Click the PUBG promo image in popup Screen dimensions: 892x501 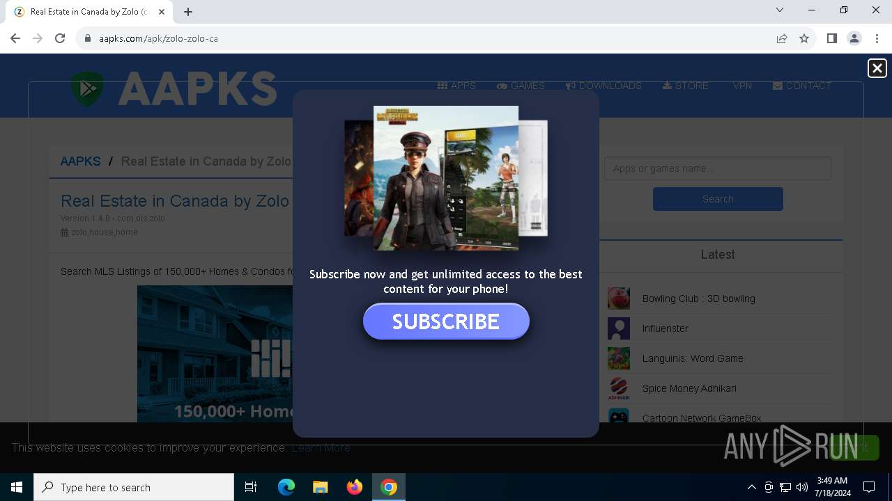coord(446,177)
